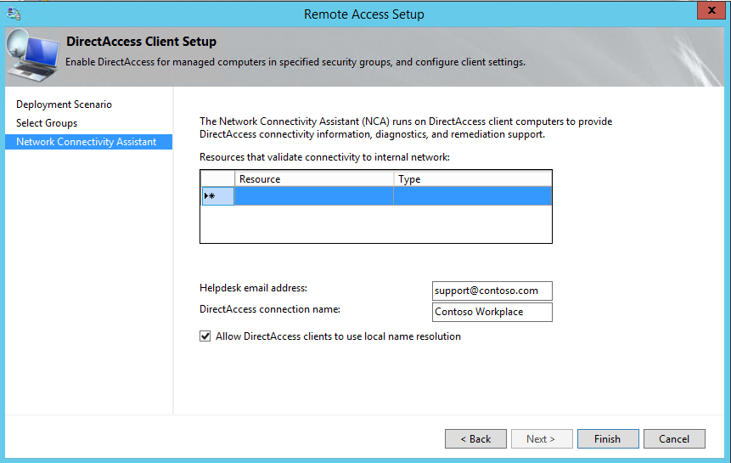
Task: Open the Deployment Scenario step
Action: click(x=64, y=104)
